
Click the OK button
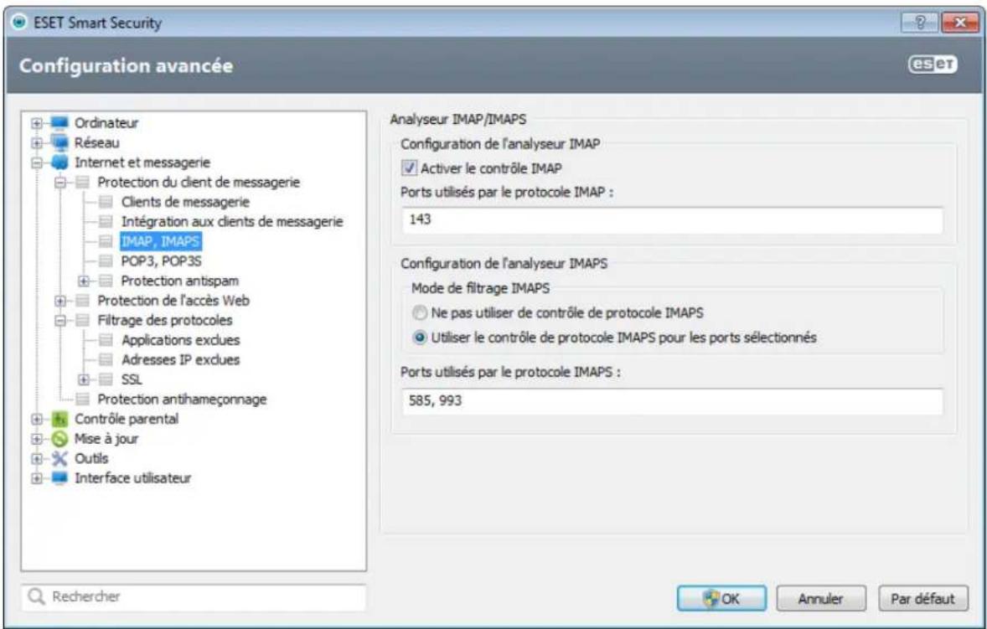coord(722,599)
